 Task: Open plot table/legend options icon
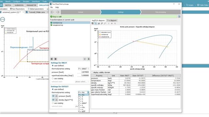(92, 23)
